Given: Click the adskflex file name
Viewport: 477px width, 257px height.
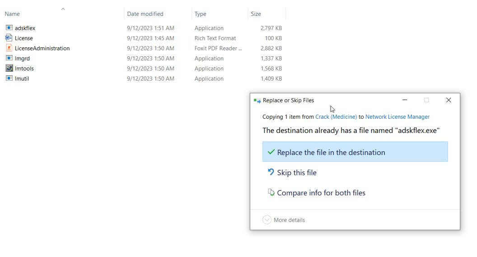Looking at the screenshot, I should tap(25, 28).
